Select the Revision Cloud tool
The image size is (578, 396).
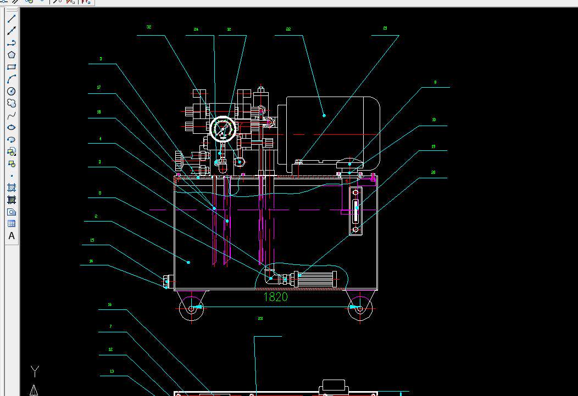pos(12,104)
